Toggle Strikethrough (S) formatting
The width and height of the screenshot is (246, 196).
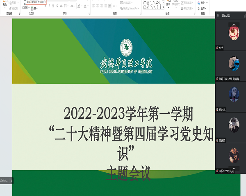coord(57,6)
